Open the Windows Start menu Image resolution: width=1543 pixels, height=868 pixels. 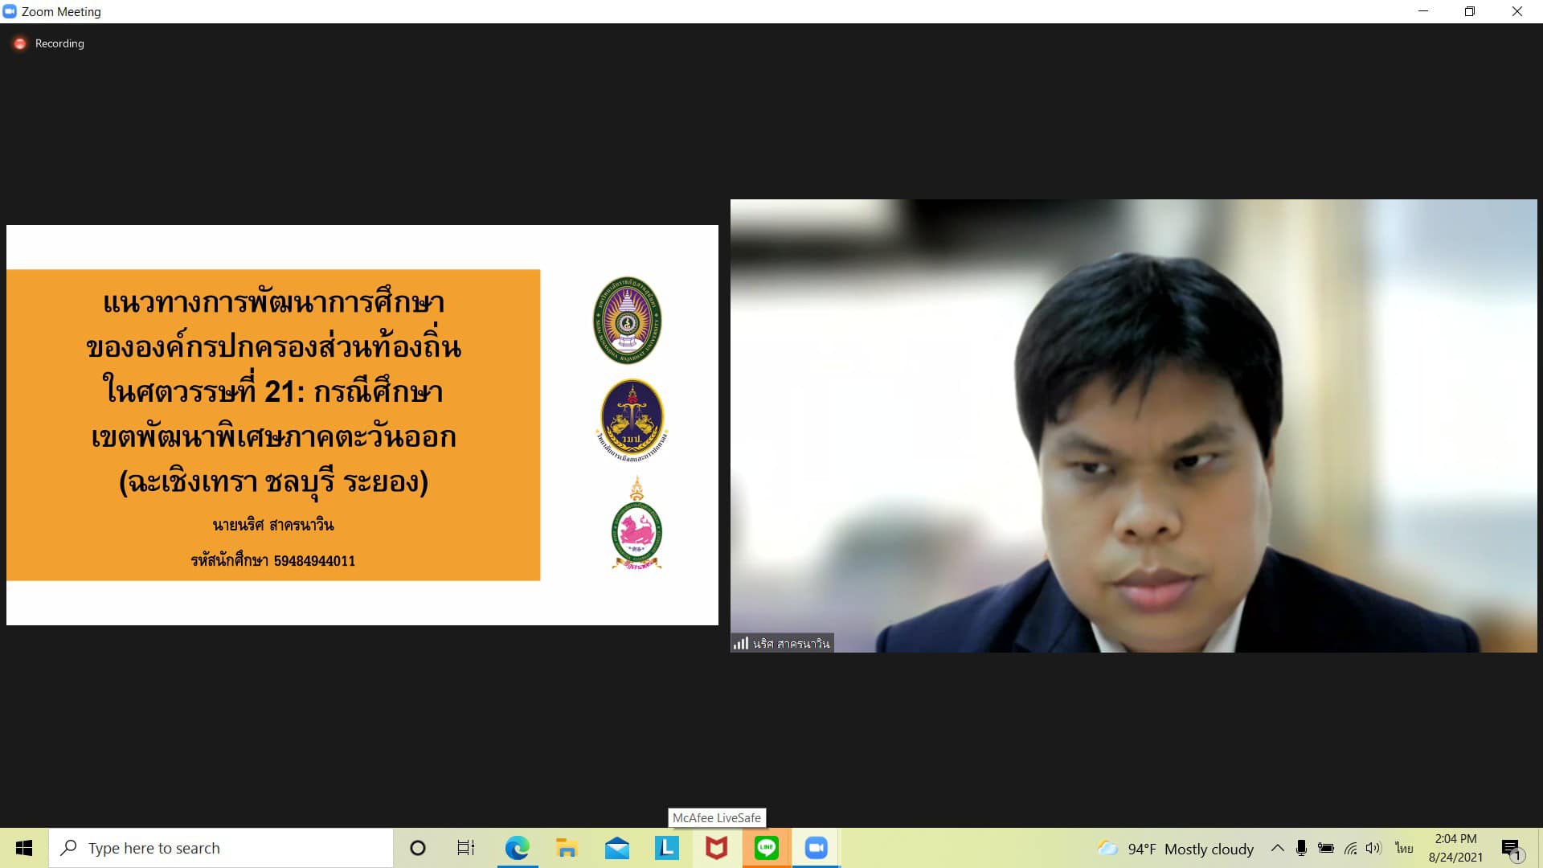(x=24, y=848)
